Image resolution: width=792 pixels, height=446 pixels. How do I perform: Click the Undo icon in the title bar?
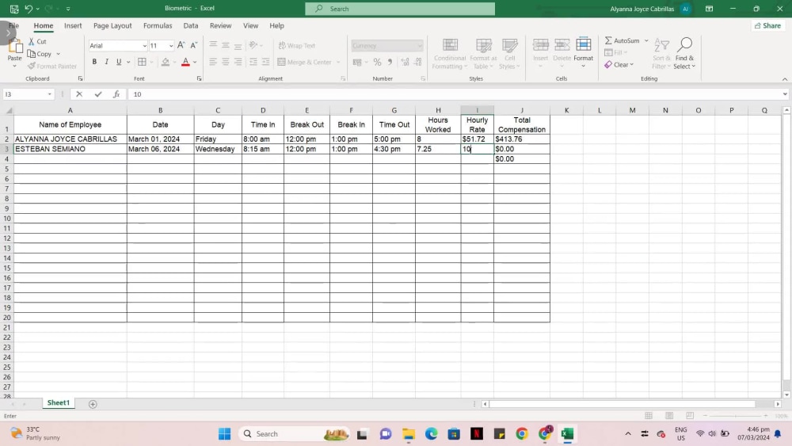(x=29, y=9)
